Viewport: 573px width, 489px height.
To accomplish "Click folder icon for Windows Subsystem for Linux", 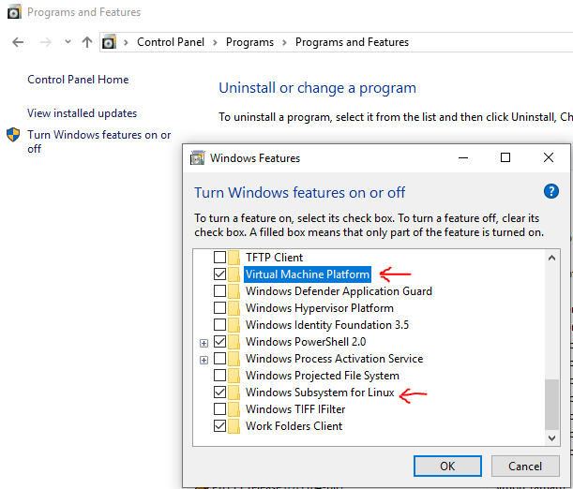I will (x=234, y=392).
